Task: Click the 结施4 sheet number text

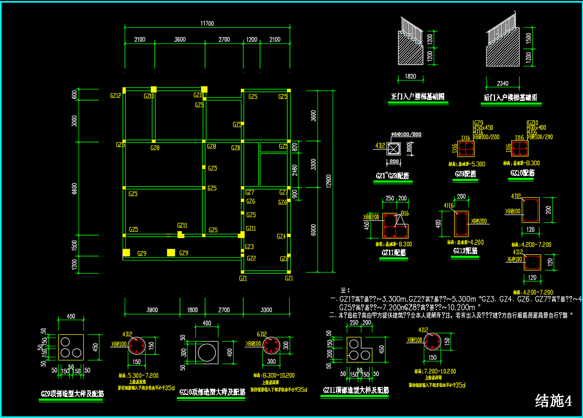Action: 553,401
